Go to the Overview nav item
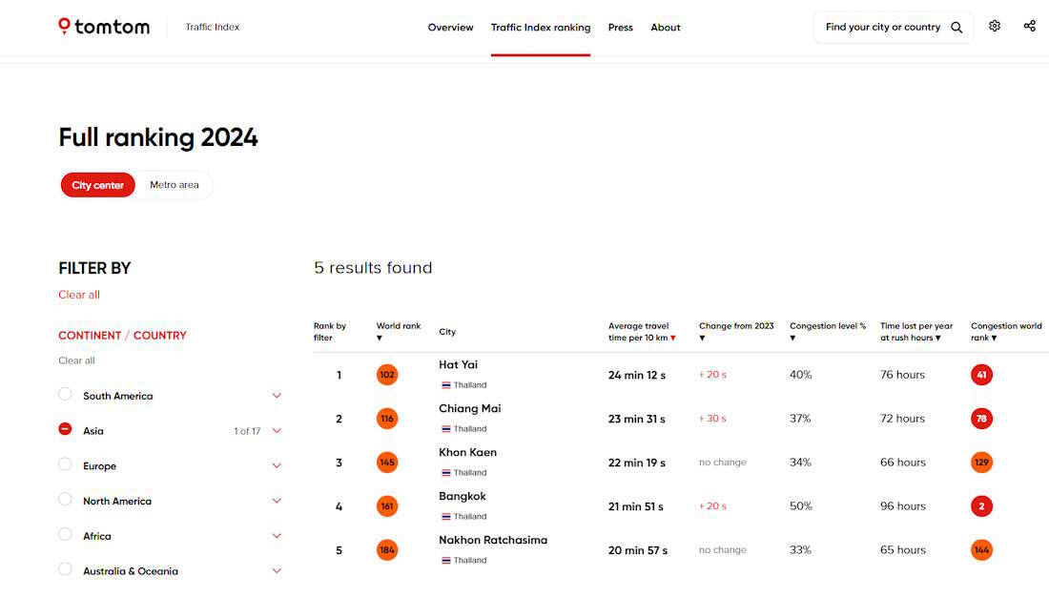The height and width of the screenshot is (597, 1049). 450,28
